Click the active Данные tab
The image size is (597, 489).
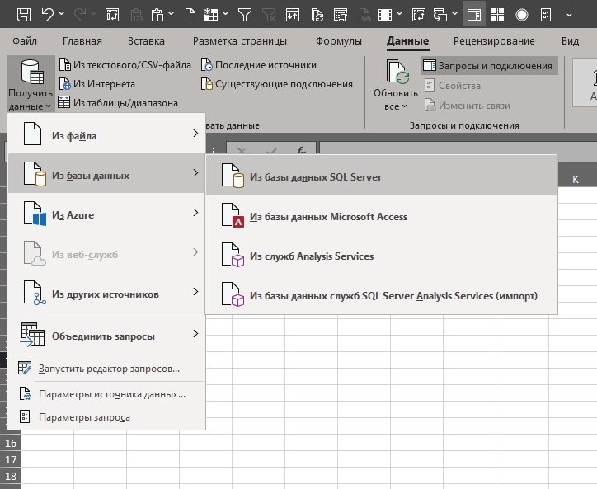pyautogui.click(x=408, y=40)
